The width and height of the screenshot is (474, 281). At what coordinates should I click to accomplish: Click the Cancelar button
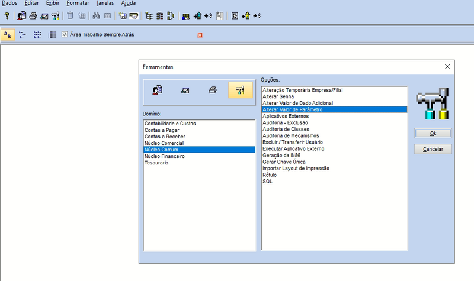[433, 149]
